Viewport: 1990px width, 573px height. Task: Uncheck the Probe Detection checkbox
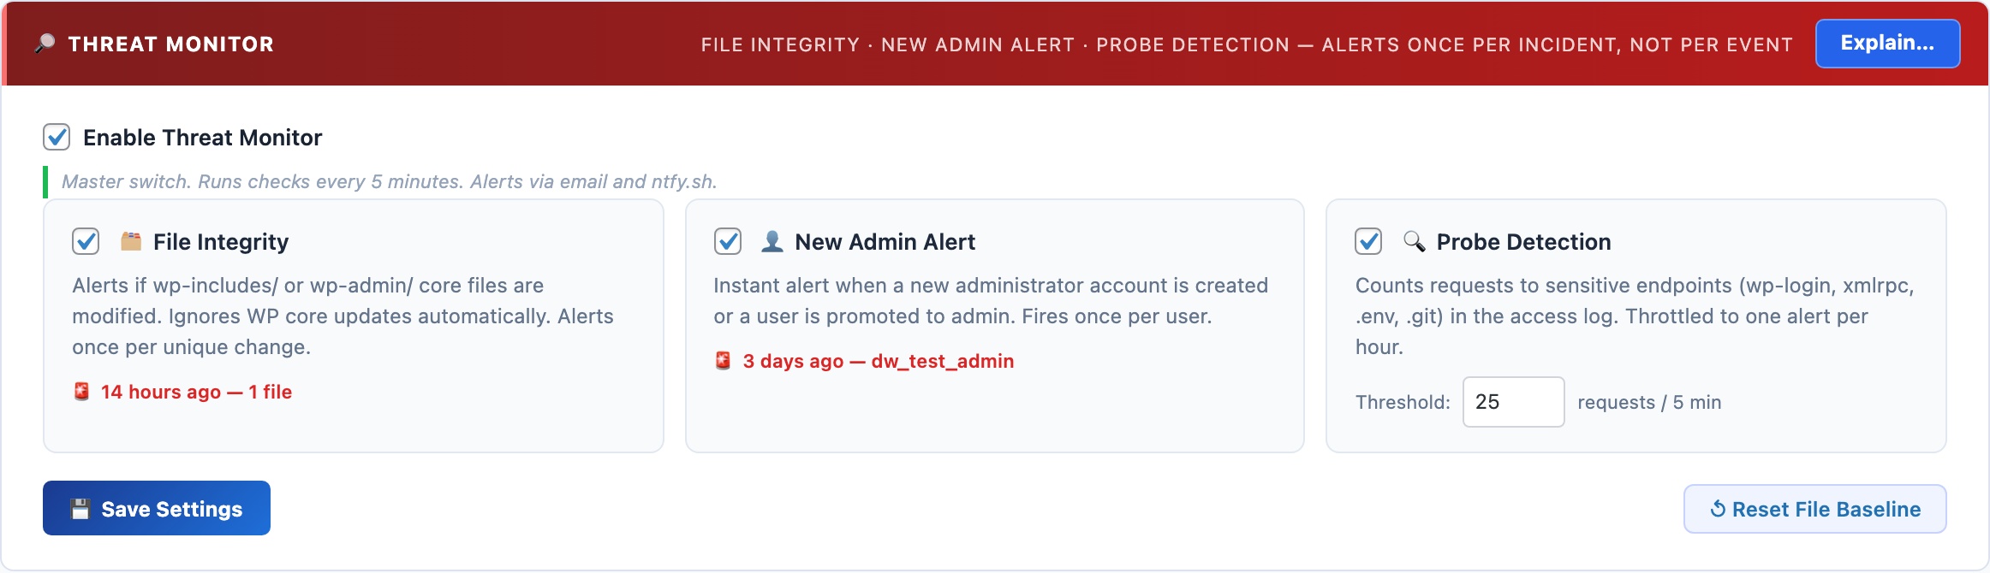[1367, 242]
